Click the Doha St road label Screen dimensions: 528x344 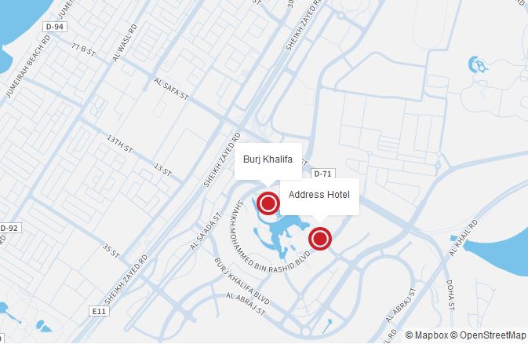[x=450, y=295]
